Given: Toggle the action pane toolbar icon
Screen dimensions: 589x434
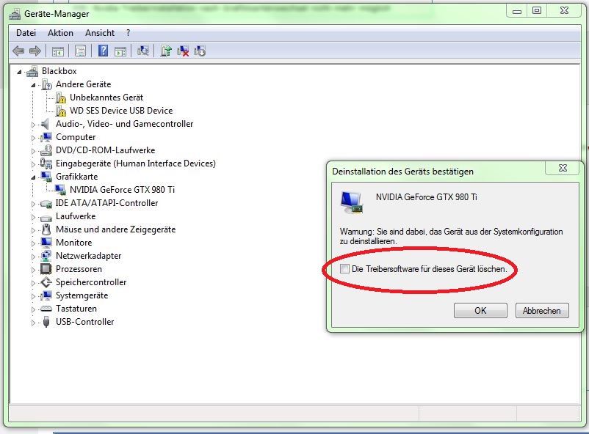Looking at the screenshot, I should [120, 51].
